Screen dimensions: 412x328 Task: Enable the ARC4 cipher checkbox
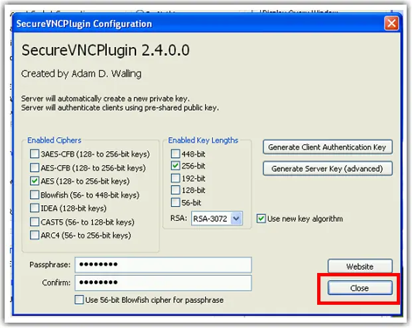(34, 235)
